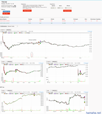Click the purple Close diamond in the 15-minute chart legend
This screenshot has width=102, height=114.
coord(55,65)
